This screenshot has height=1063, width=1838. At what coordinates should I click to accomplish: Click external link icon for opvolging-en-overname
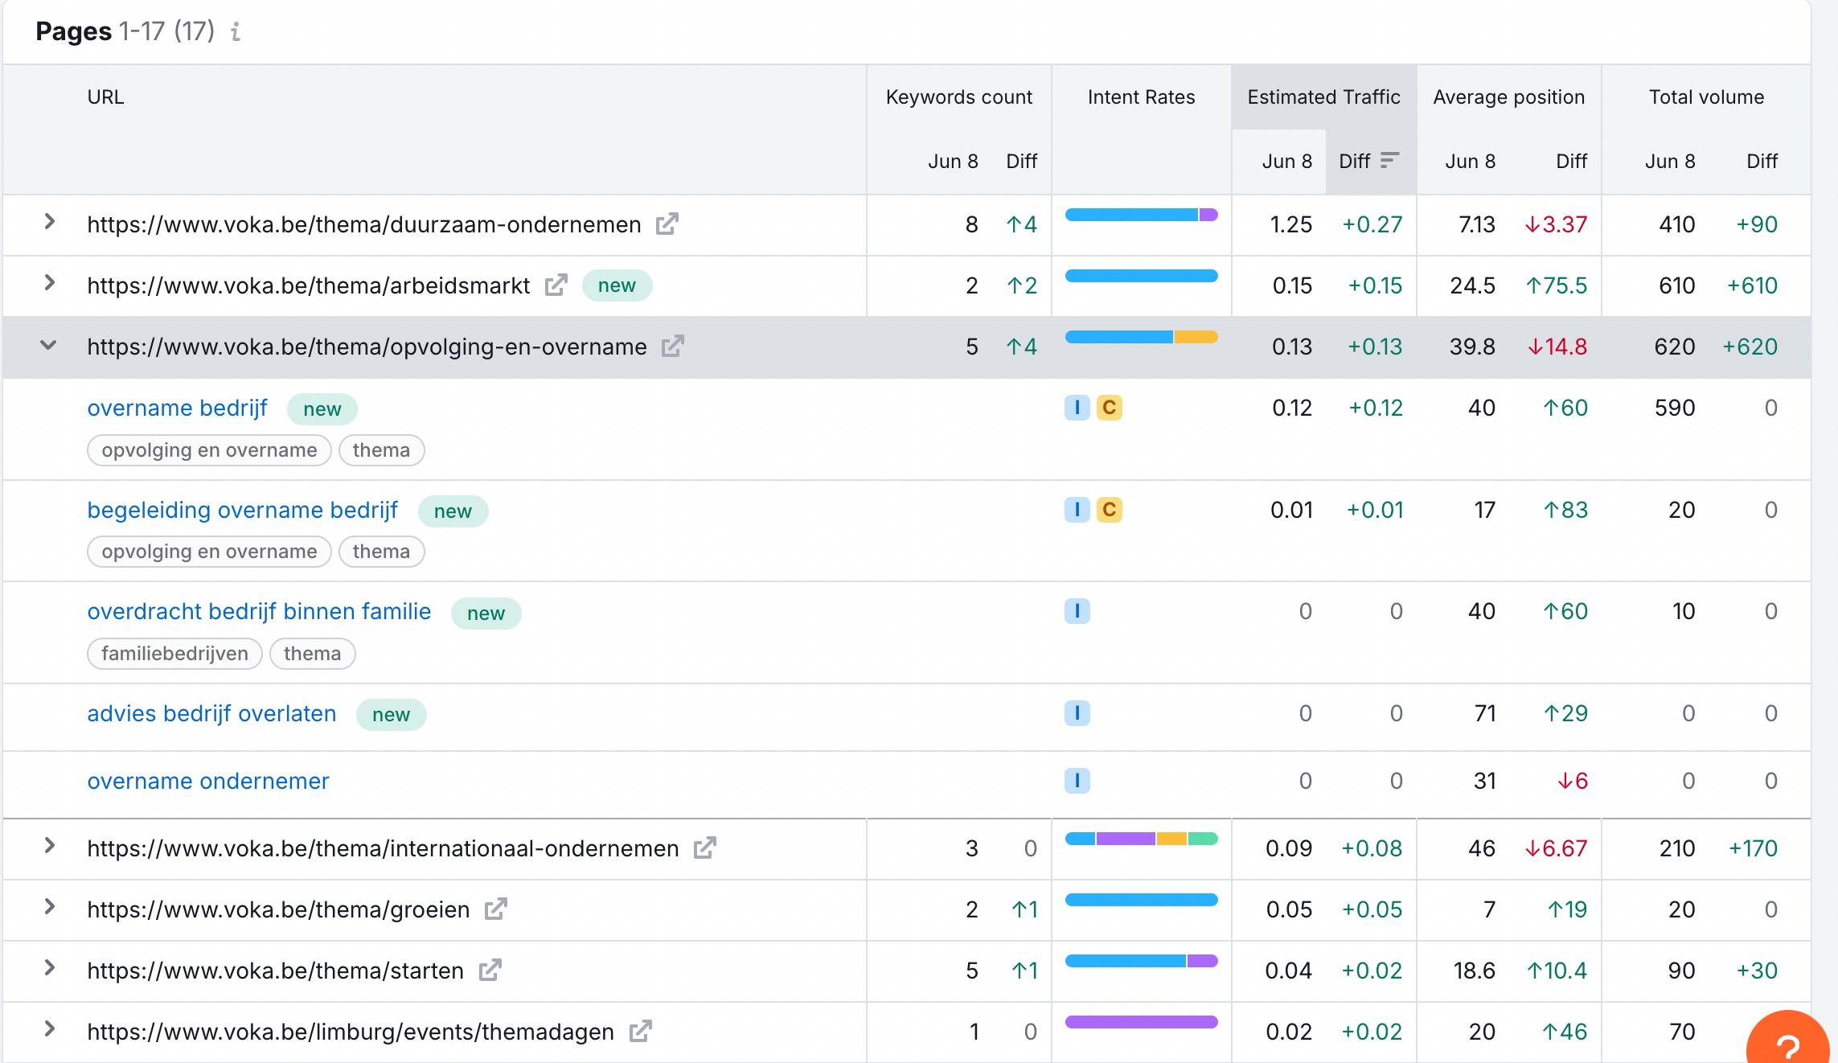click(672, 347)
